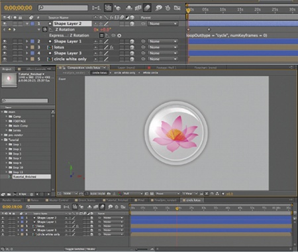Open the Graph Editor in the top timeline
Screen dimensions: 298x252
[177, 8]
